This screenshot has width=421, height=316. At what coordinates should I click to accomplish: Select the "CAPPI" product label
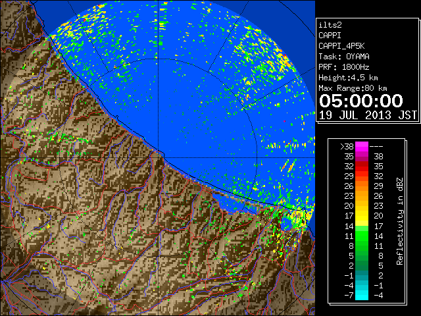(x=330, y=36)
